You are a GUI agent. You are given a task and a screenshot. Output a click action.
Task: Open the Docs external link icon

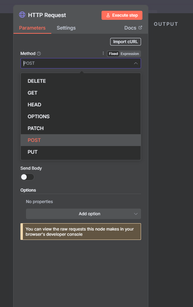point(140,27)
